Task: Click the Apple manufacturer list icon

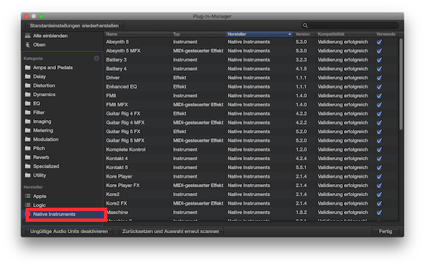Action: pyautogui.click(x=28, y=196)
